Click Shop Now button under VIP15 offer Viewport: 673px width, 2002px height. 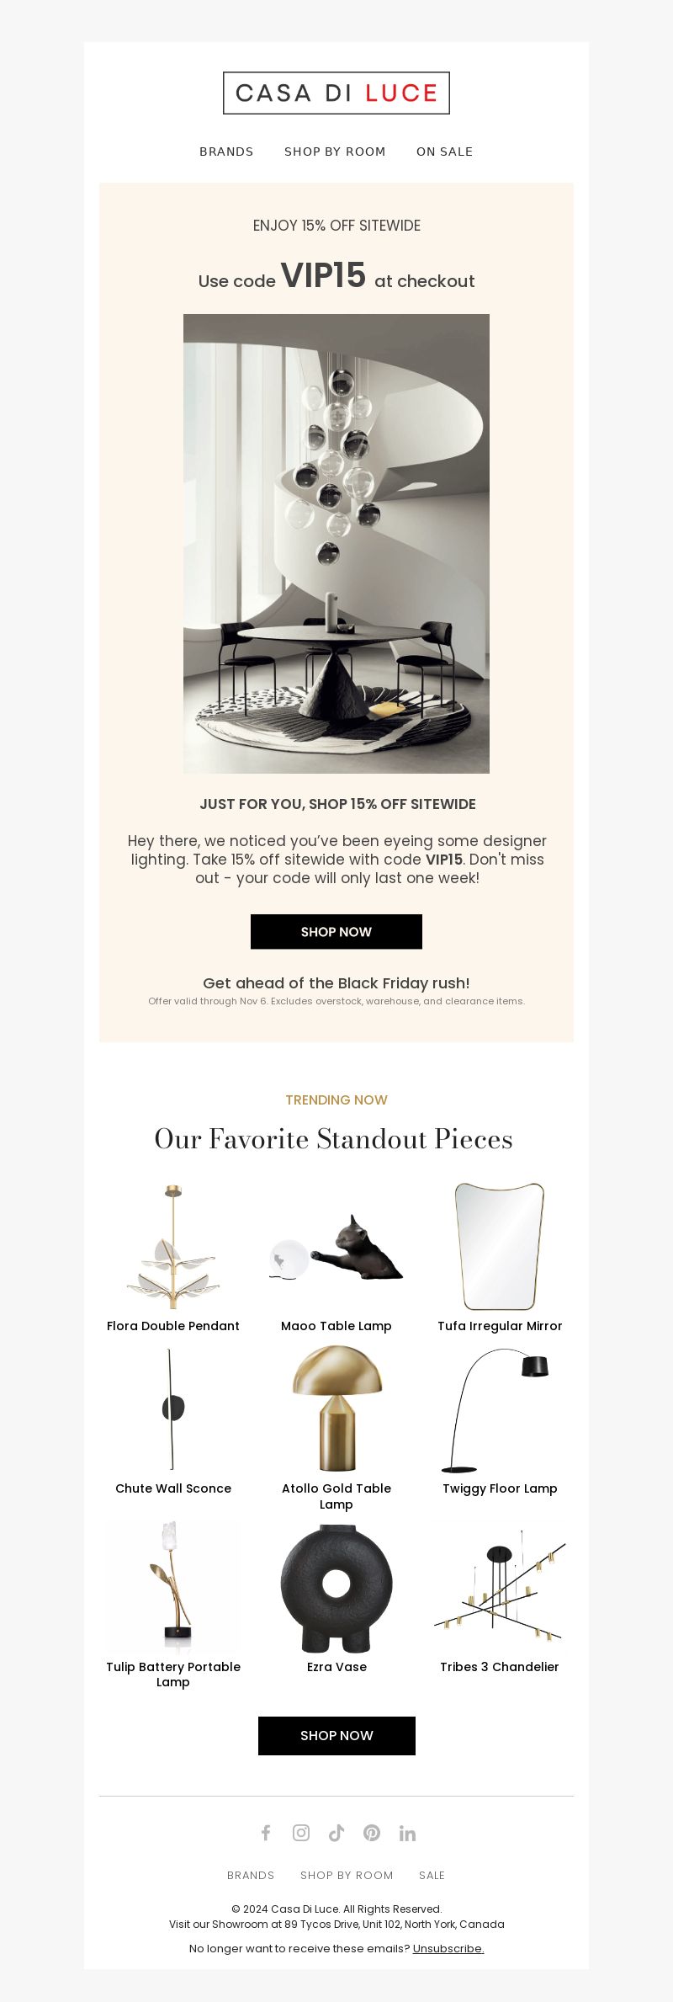point(336,931)
